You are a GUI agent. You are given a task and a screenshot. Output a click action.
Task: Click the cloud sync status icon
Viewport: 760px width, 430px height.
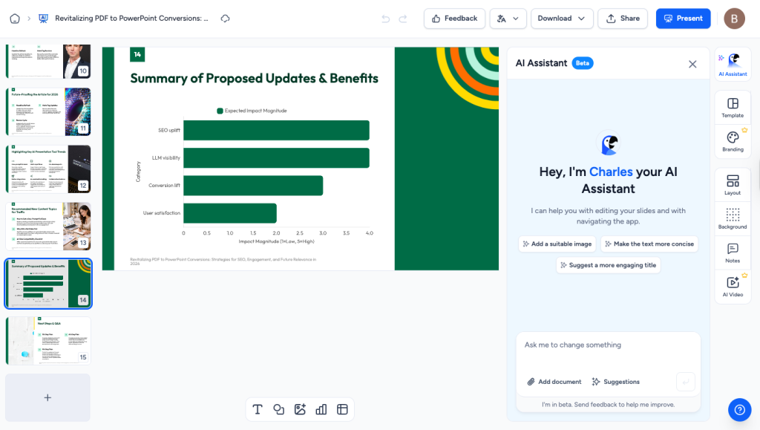[226, 19]
